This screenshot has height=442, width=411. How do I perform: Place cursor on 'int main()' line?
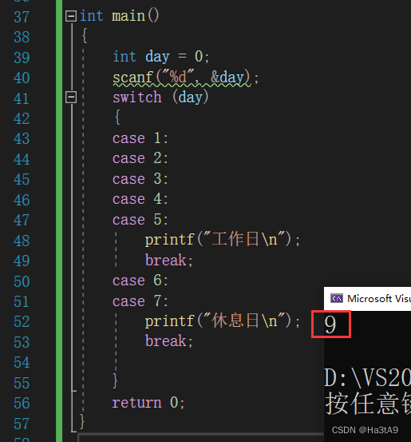coord(120,16)
